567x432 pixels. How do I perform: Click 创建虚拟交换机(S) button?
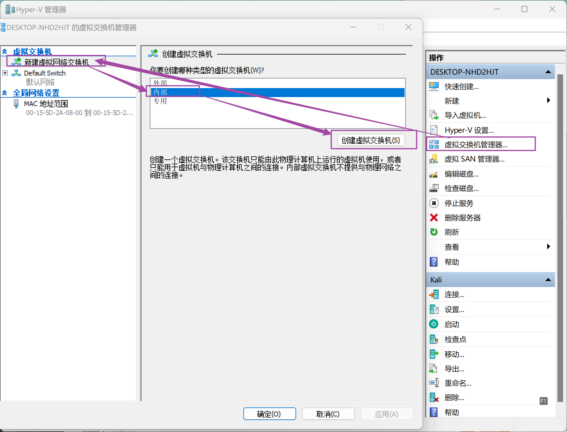click(371, 140)
